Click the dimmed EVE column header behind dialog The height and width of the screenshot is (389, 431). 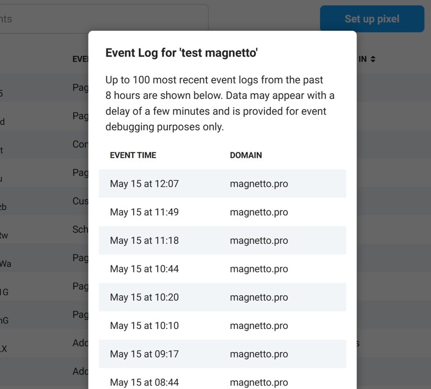(x=80, y=59)
